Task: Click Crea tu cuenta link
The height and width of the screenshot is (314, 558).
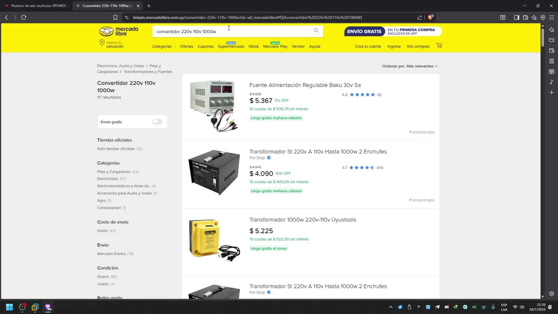Action: [x=368, y=46]
